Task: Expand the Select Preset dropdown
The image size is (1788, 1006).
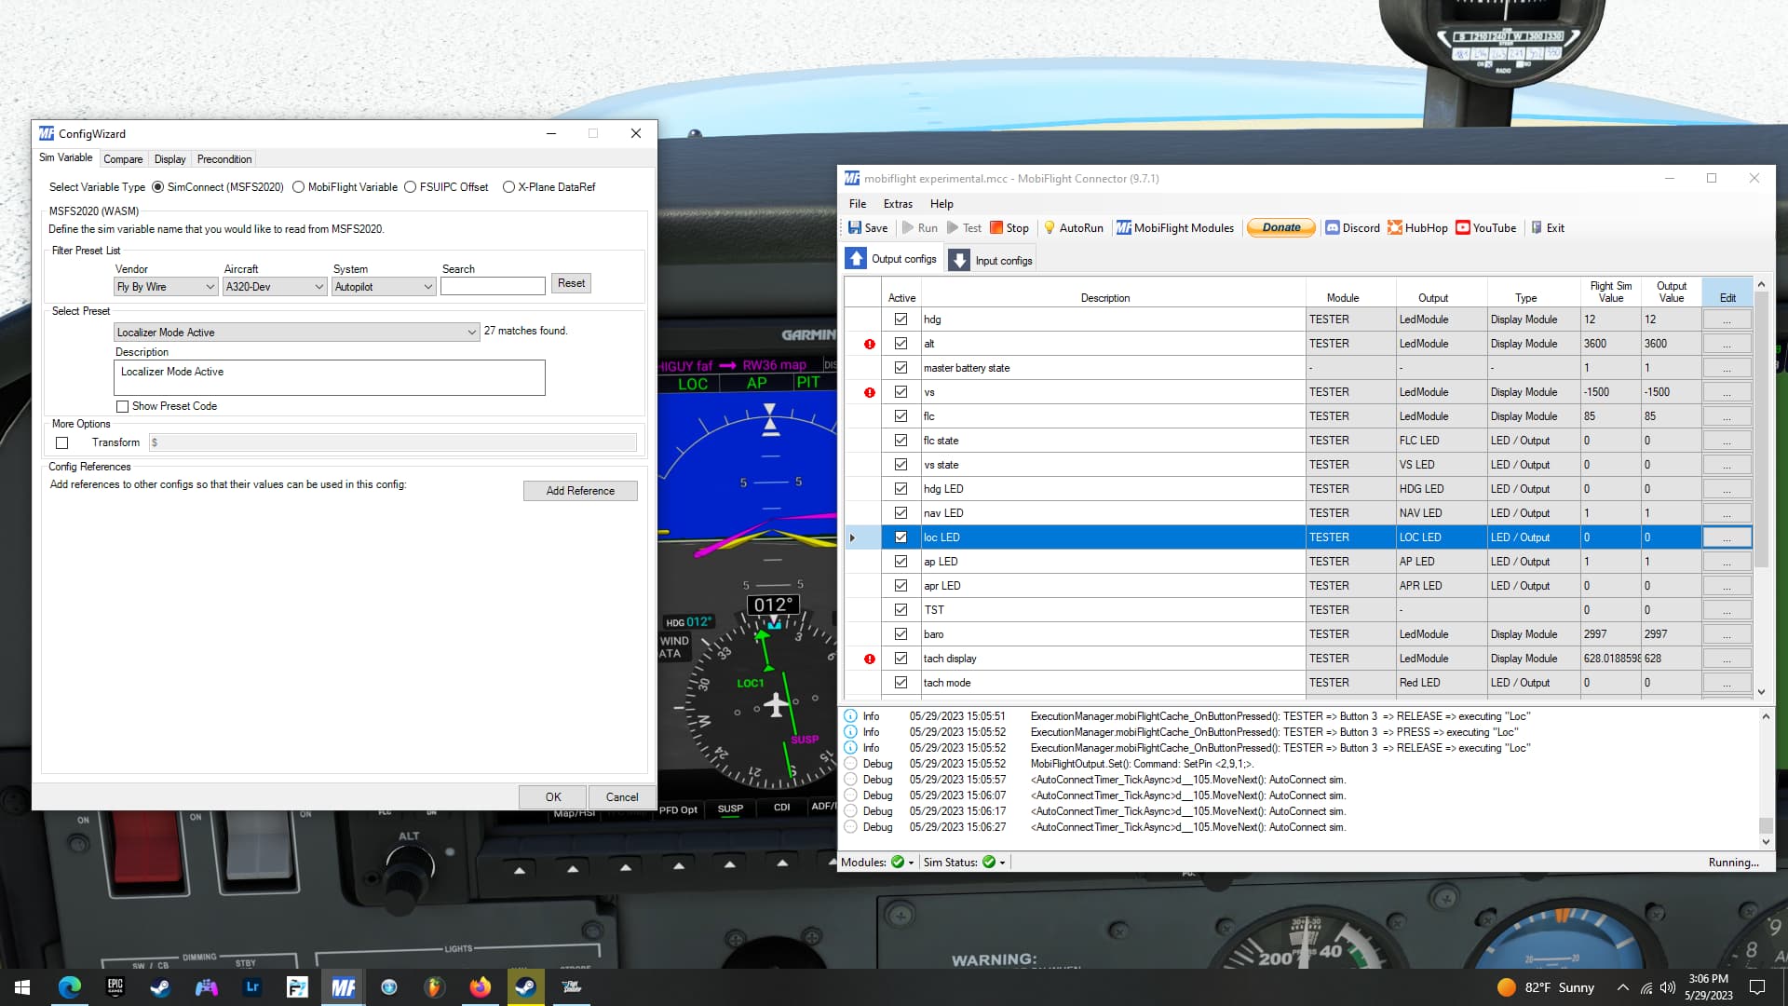Action: (x=297, y=333)
